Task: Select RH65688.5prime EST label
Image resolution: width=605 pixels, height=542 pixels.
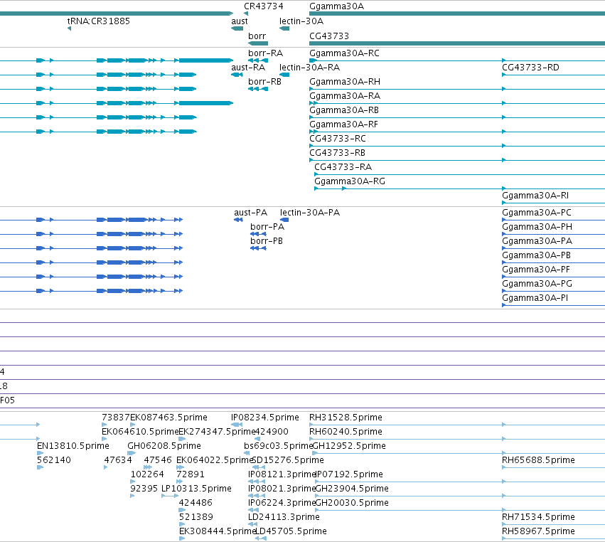Action: [538, 460]
